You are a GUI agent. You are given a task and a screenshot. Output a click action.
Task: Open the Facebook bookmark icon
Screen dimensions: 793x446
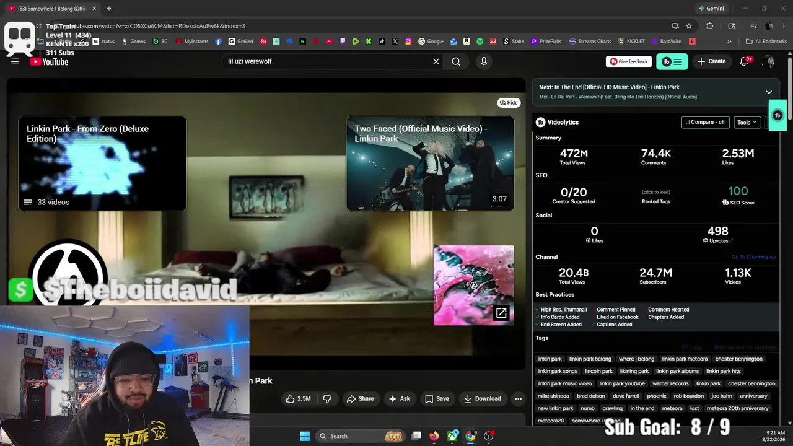point(219,42)
